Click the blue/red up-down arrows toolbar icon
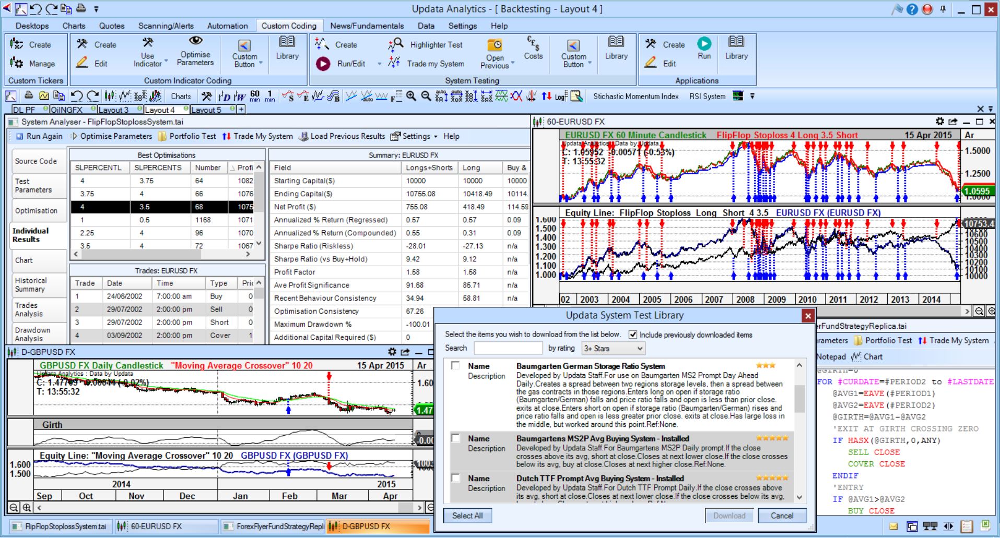 (546, 96)
